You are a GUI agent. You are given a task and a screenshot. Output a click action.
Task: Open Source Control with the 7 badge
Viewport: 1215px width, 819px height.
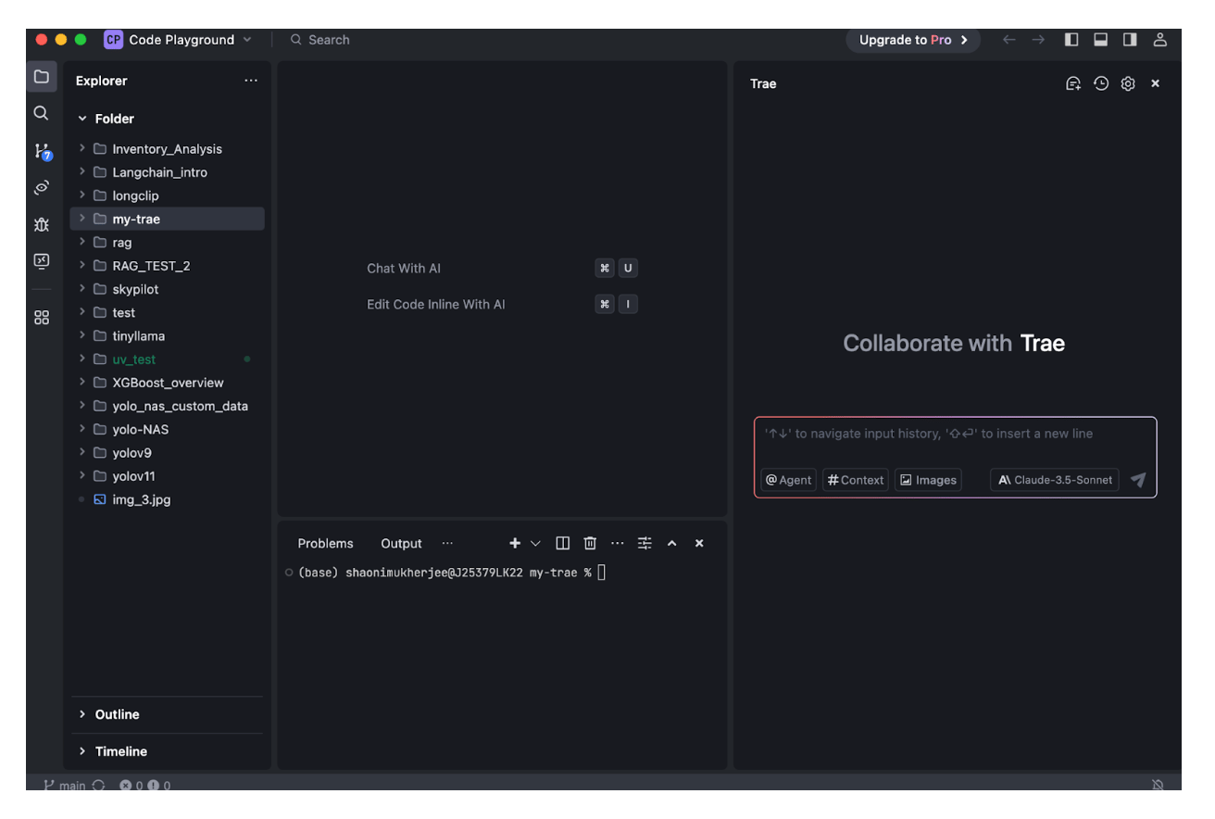point(42,151)
